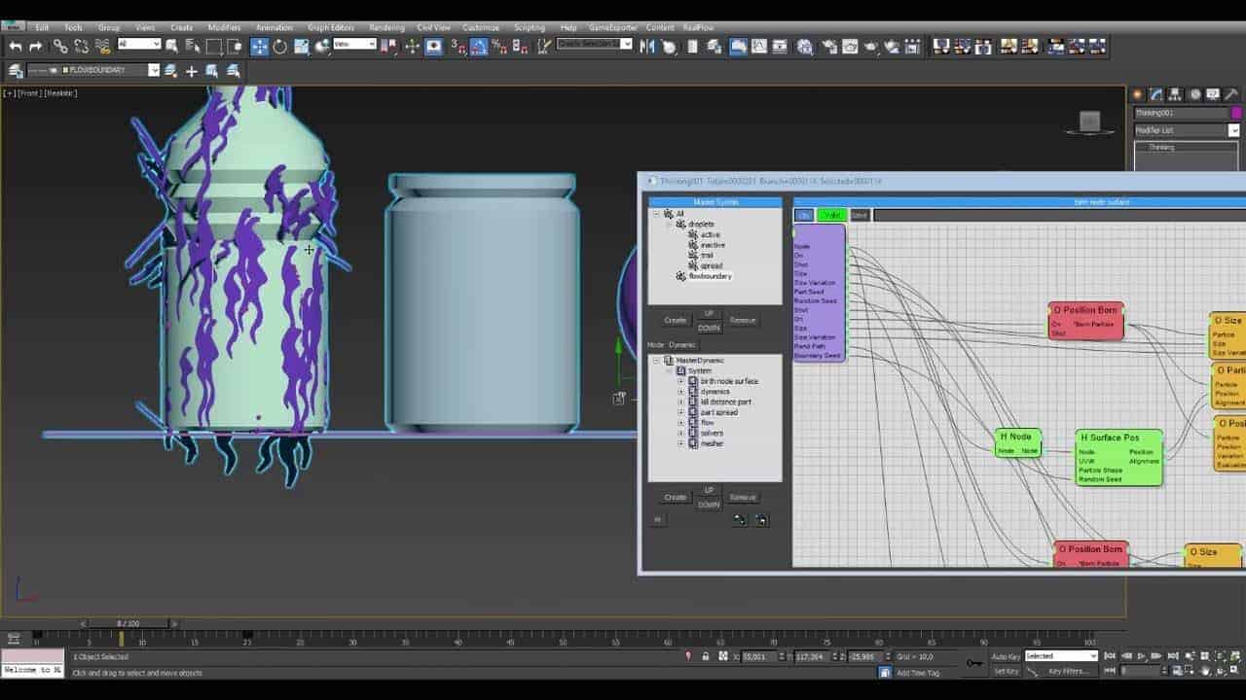The height and width of the screenshot is (700, 1246).
Task: Open the Mirror tool
Action: click(647, 46)
